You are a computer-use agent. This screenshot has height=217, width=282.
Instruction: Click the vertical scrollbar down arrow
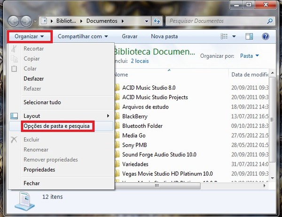(272, 178)
